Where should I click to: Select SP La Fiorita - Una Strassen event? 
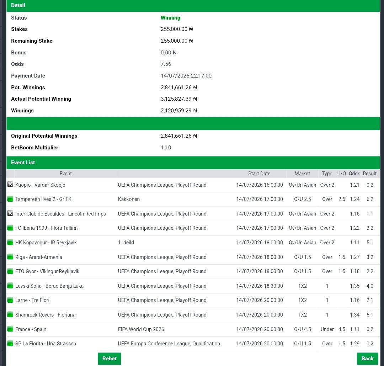[46, 344]
